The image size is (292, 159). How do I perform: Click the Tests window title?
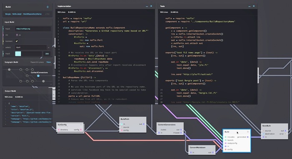coord(162,6)
